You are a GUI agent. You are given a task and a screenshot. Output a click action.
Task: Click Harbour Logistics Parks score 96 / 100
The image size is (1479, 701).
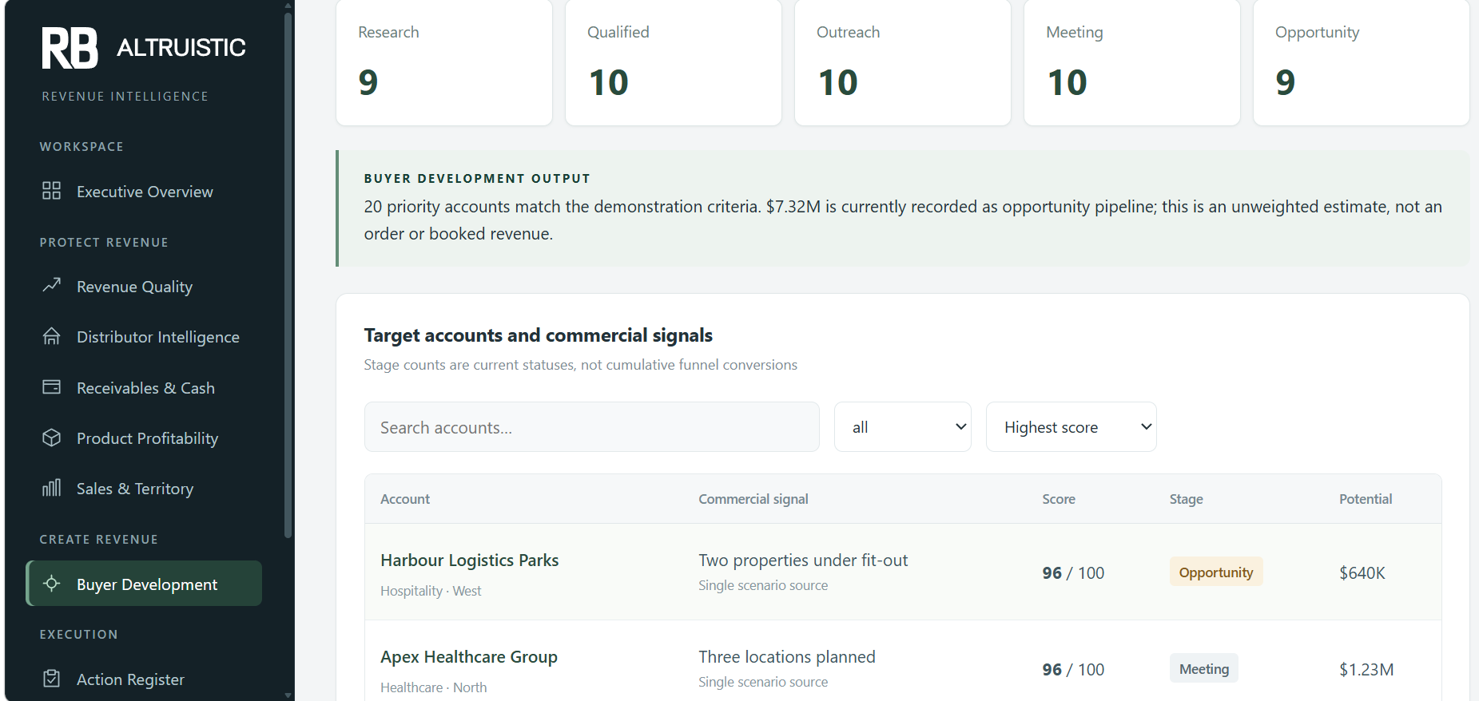1073,572
